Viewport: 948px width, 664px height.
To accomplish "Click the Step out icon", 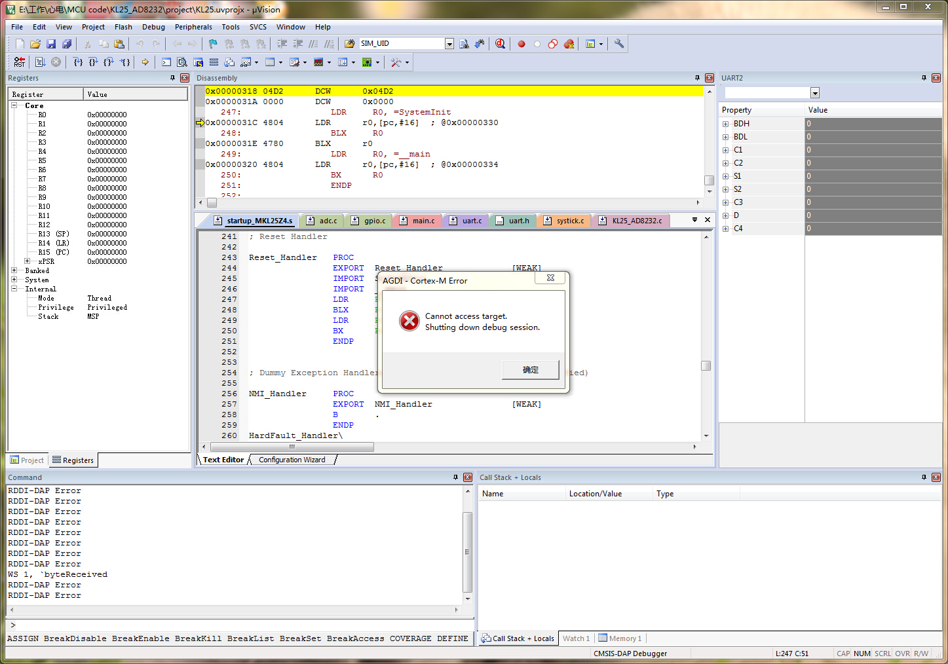I will pos(109,62).
